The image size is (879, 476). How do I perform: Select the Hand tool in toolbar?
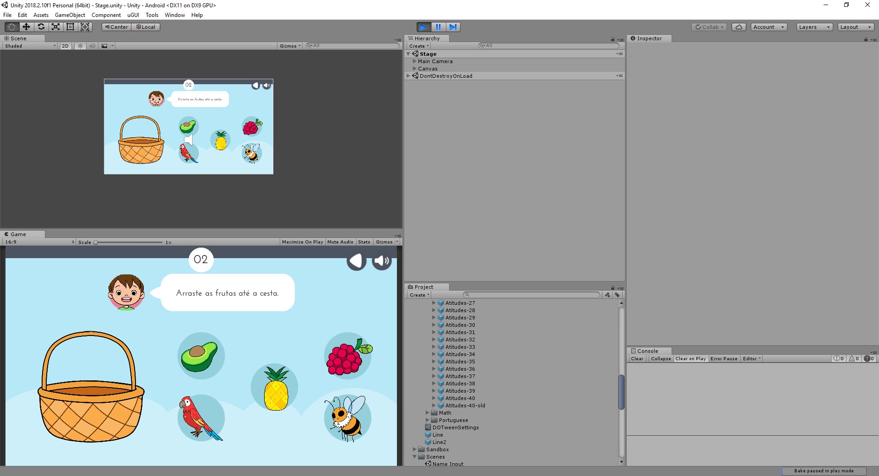11,27
